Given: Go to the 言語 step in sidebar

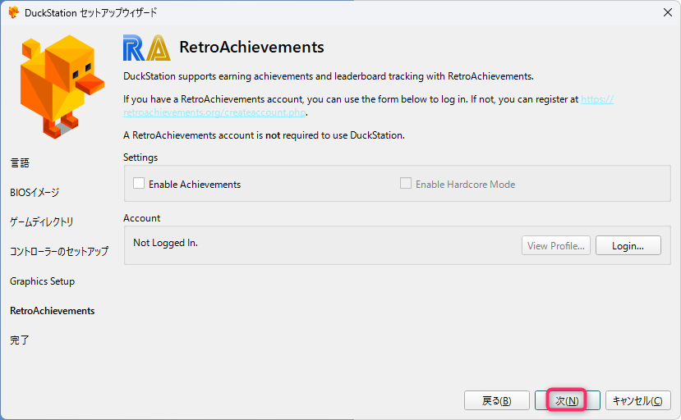Looking at the screenshot, I should (20, 163).
